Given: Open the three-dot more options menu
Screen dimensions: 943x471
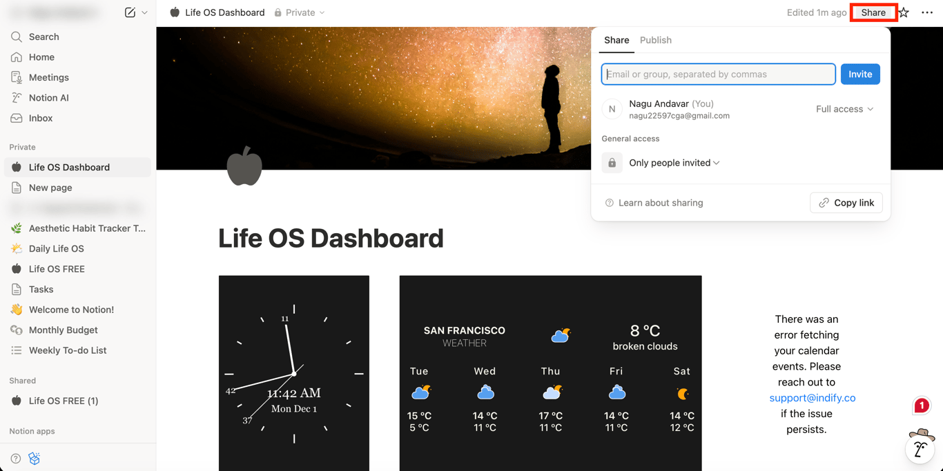Looking at the screenshot, I should click(x=927, y=12).
